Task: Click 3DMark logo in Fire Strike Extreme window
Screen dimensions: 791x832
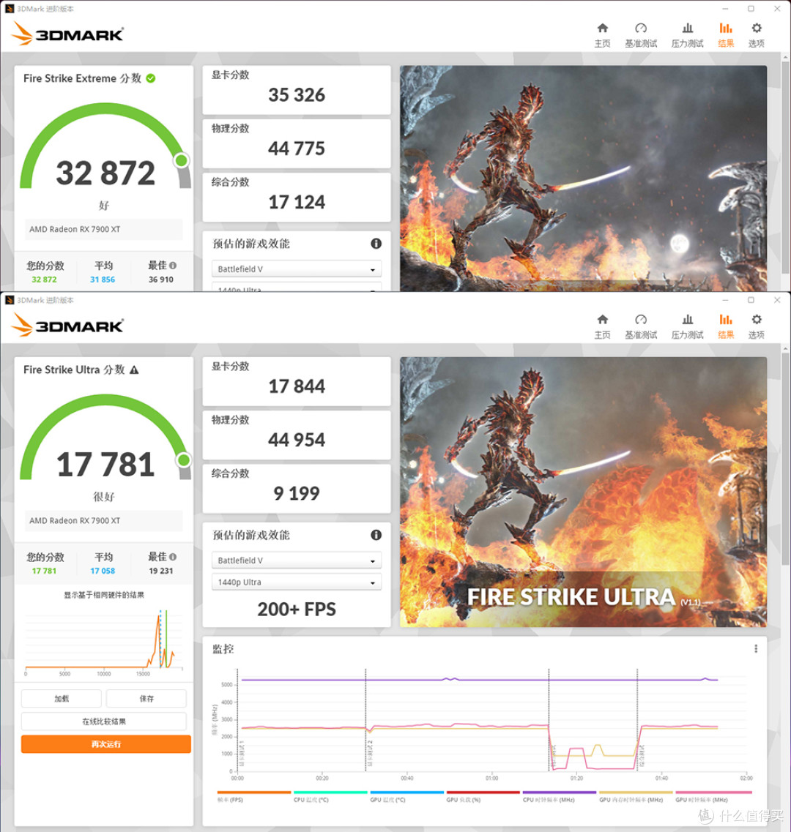Action: 67,34
